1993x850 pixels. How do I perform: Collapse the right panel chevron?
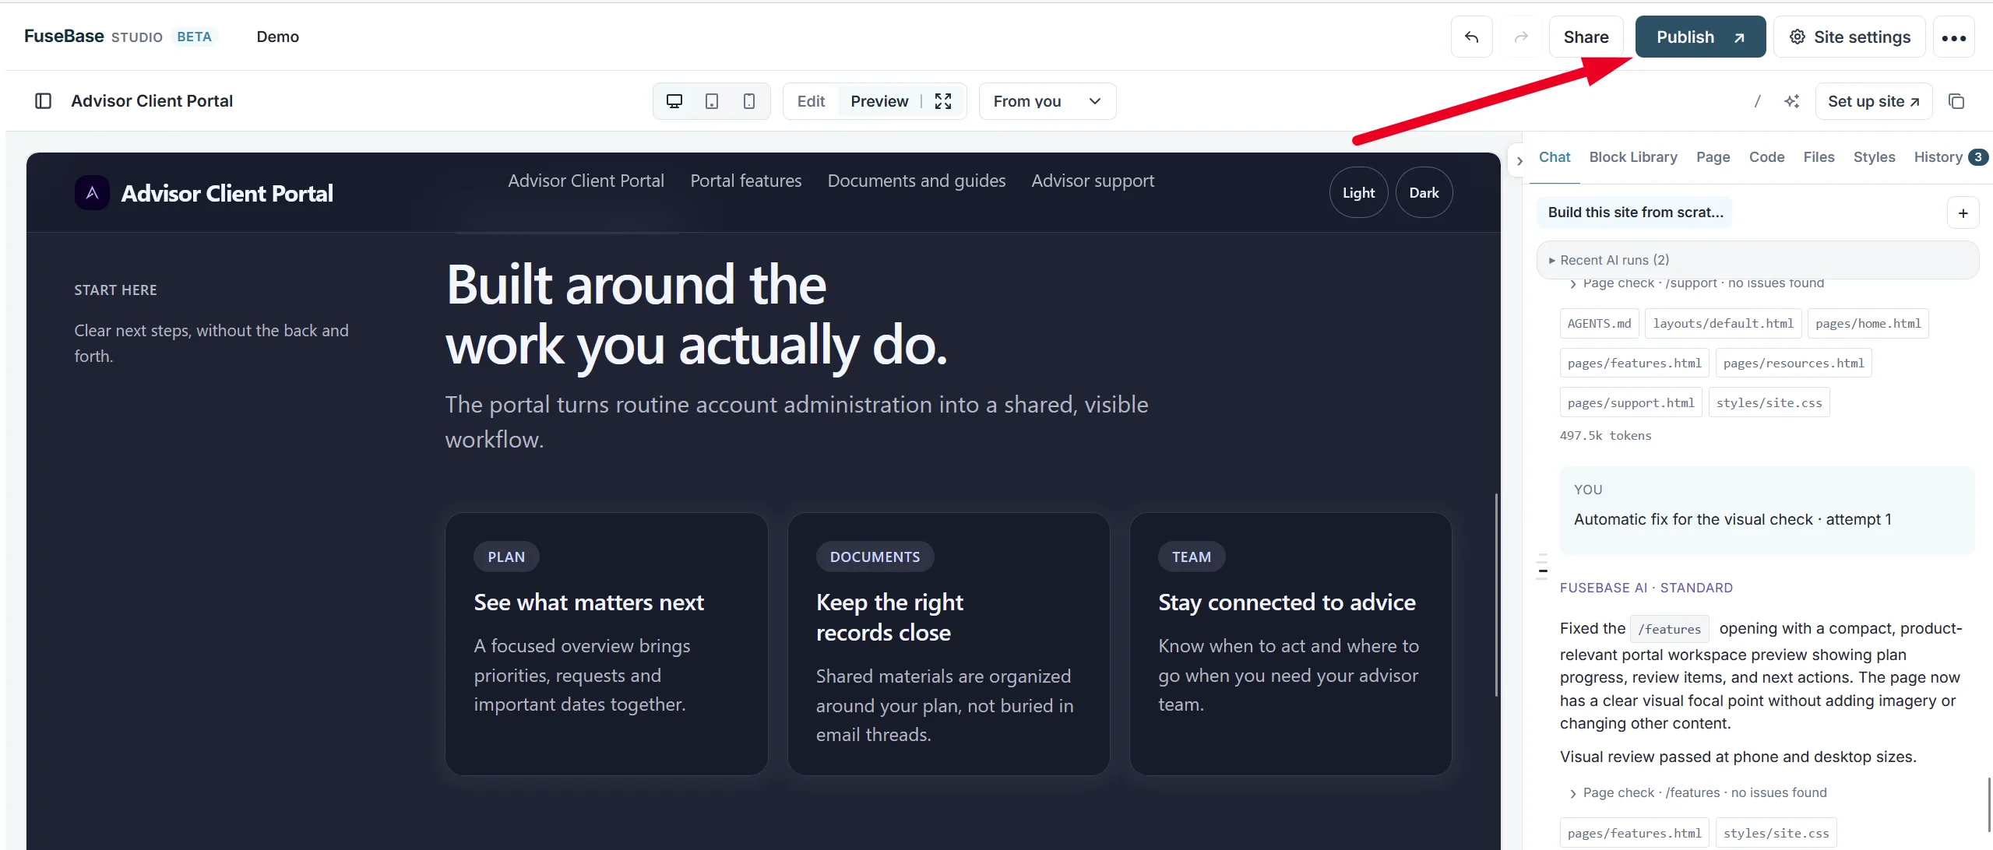[x=1519, y=161]
